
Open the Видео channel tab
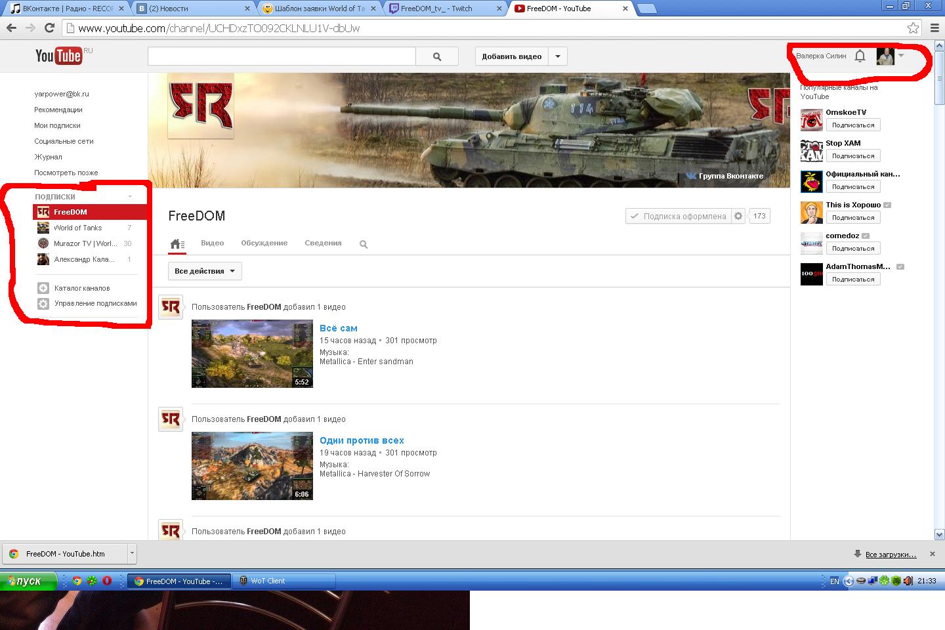(x=212, y=243)
